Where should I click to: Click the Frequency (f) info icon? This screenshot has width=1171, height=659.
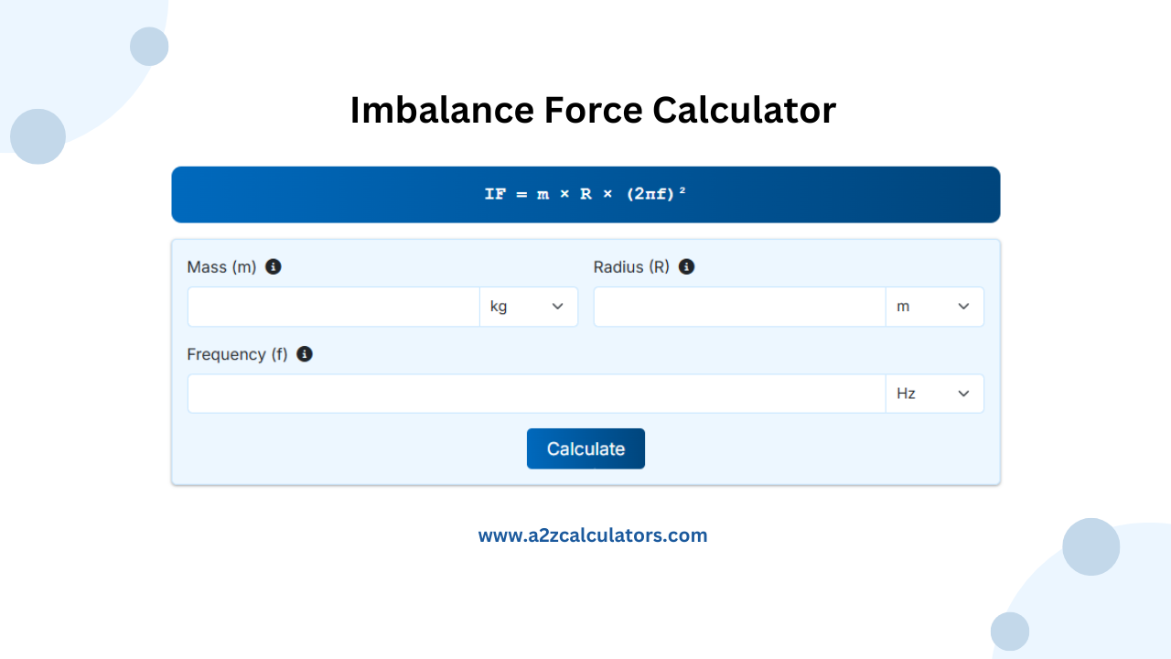tap(305, 353)
